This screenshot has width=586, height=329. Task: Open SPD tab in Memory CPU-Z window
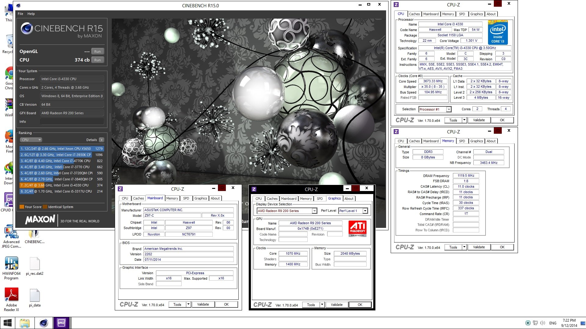pos(462,141)
